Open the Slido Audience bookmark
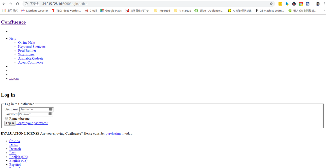The height and width of the screenshot is (168, 326). (209, 11)
